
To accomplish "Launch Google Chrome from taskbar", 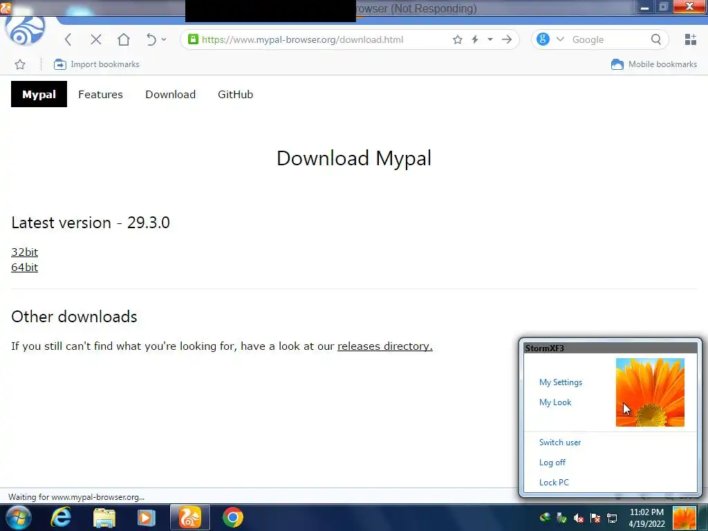I will tap(233, 517).
